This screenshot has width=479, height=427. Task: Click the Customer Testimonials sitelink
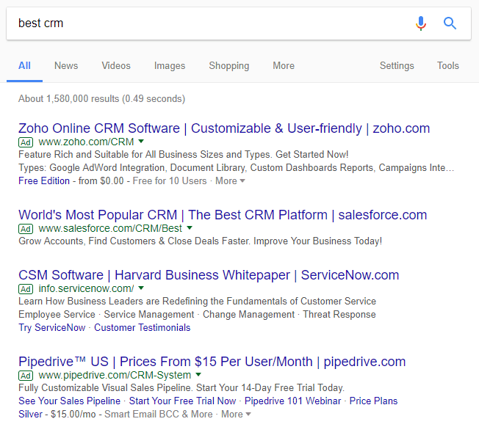(142, 327)
